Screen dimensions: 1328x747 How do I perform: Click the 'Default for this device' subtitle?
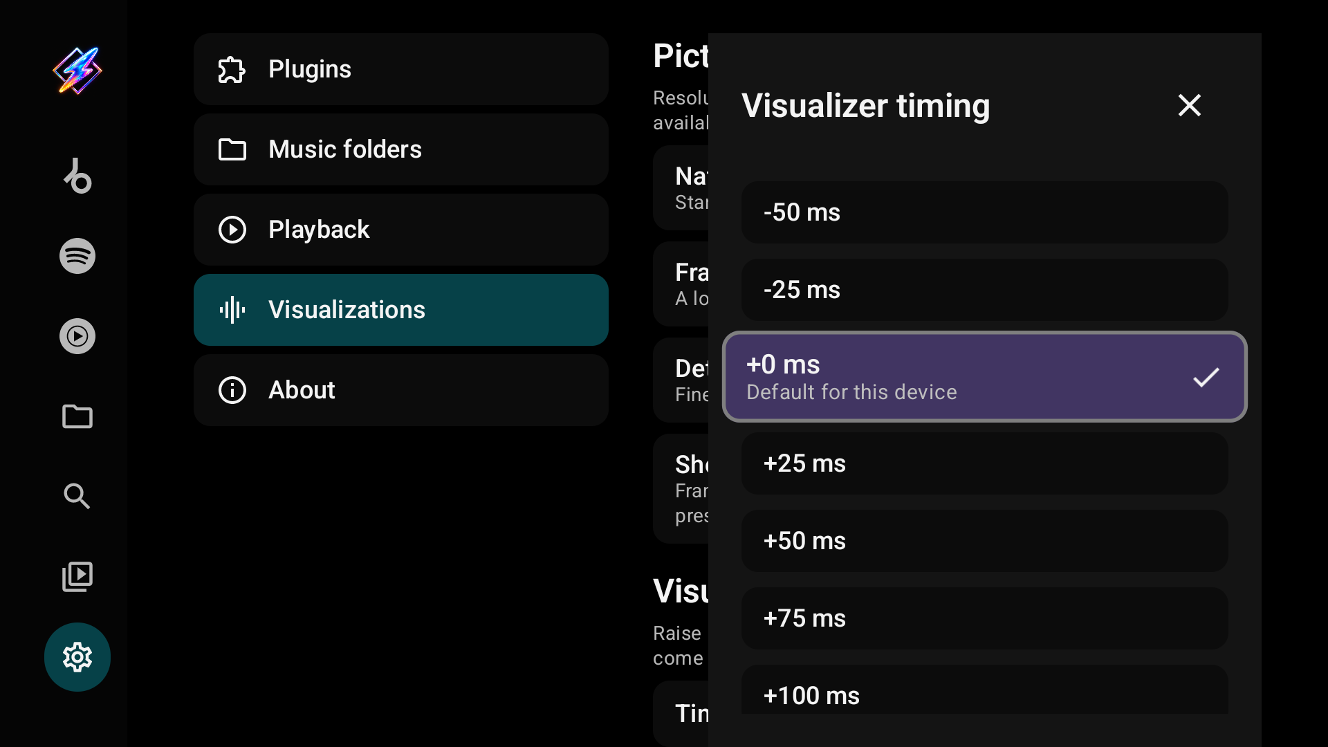[851, 392]
